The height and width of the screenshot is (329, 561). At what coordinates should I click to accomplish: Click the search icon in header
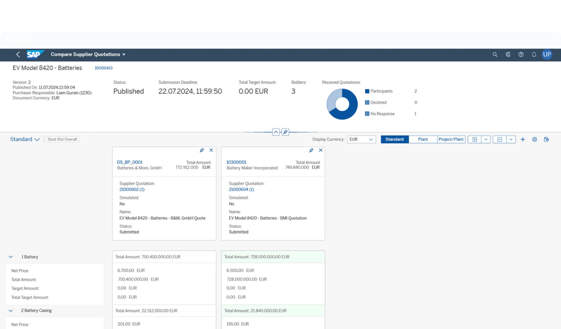click(x=495, y=54)
